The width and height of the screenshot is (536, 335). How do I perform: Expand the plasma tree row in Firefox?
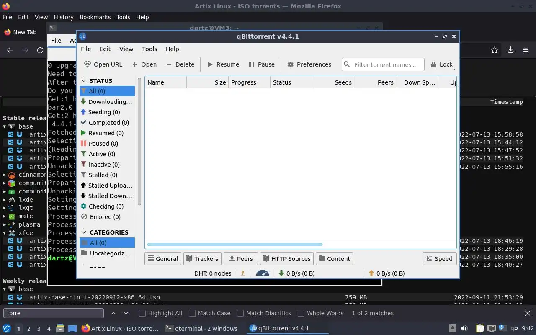point(5,224)
